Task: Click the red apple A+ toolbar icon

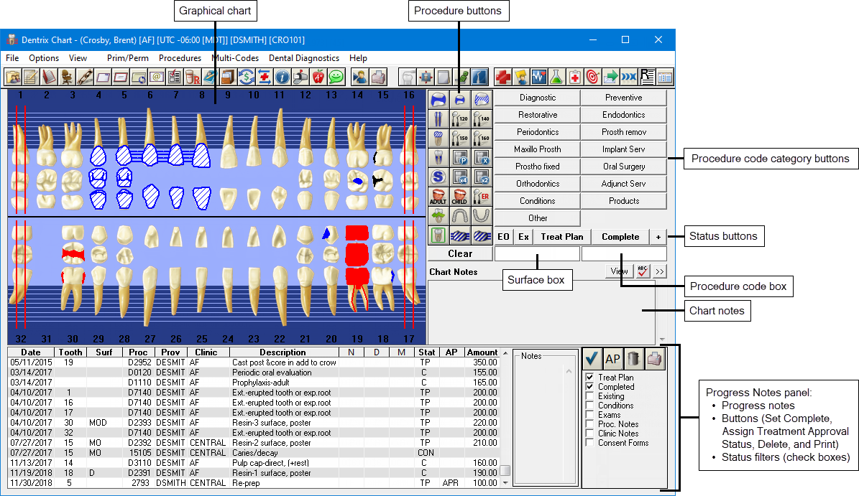Action: 318,77
